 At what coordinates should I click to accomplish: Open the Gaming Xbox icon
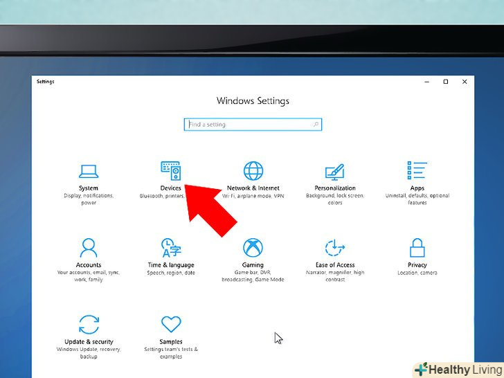(253, 248)
